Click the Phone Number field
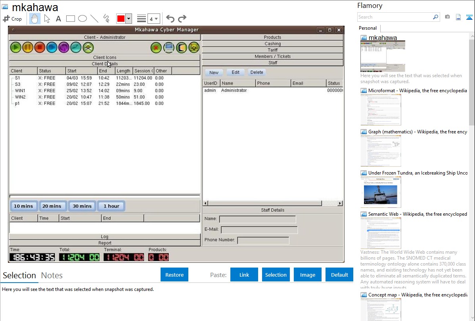This screenshot has width=475, height=321. 263,240
